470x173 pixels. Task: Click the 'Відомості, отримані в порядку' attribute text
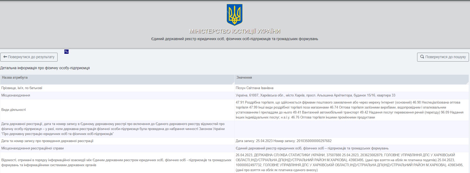coord(116,163)
